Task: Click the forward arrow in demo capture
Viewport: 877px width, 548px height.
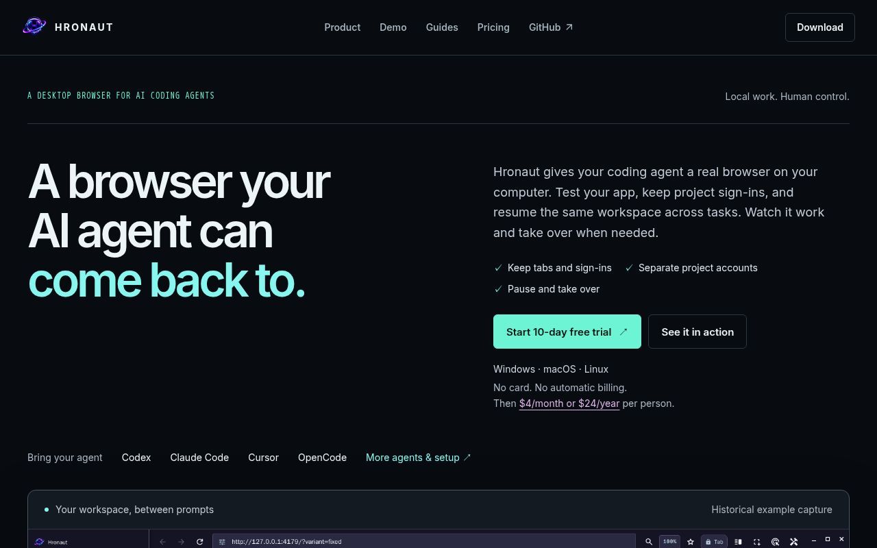Action: point(181,542)
